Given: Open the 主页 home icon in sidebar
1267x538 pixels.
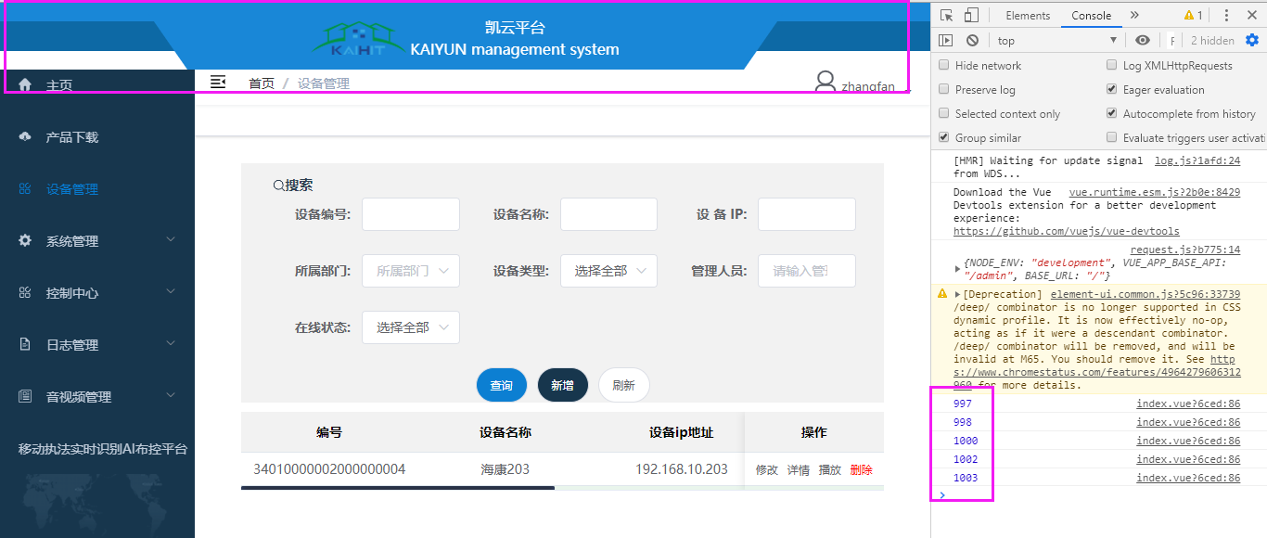Looking at the screenshot, I should [23, 83].
